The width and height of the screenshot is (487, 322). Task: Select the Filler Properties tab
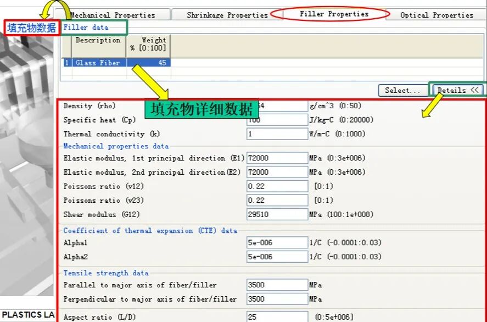[334, 14]
